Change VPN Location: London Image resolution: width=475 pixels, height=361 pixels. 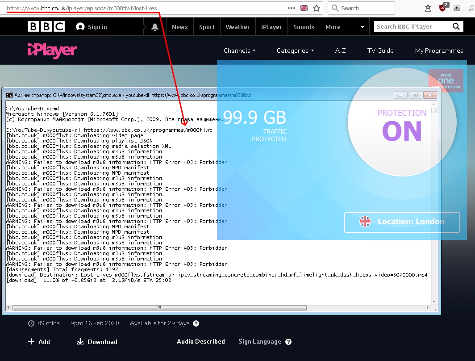click(x=402, y=222)
